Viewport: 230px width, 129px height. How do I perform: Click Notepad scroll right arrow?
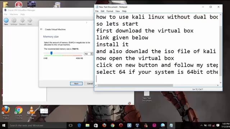(218, 85)
